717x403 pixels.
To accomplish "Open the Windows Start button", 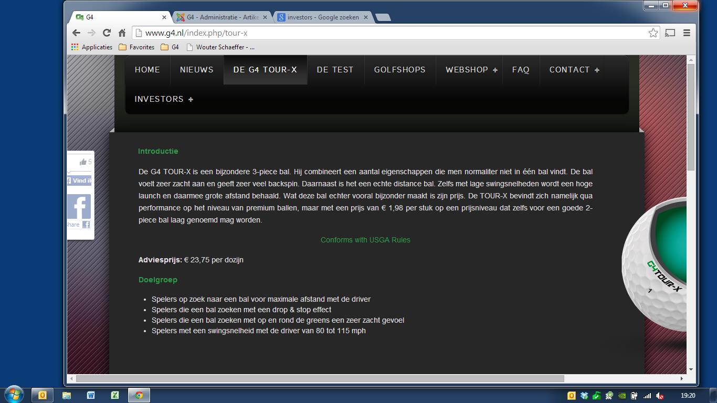I will pyautogui.click(x=14, y=394).
